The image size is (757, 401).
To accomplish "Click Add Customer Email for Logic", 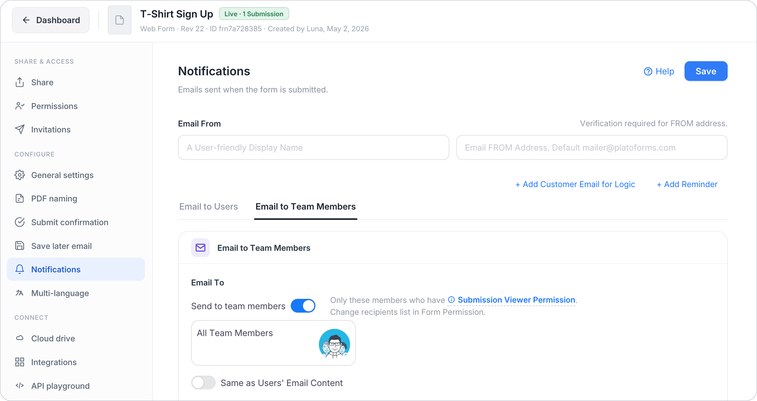I will click(x=575, y=184).
